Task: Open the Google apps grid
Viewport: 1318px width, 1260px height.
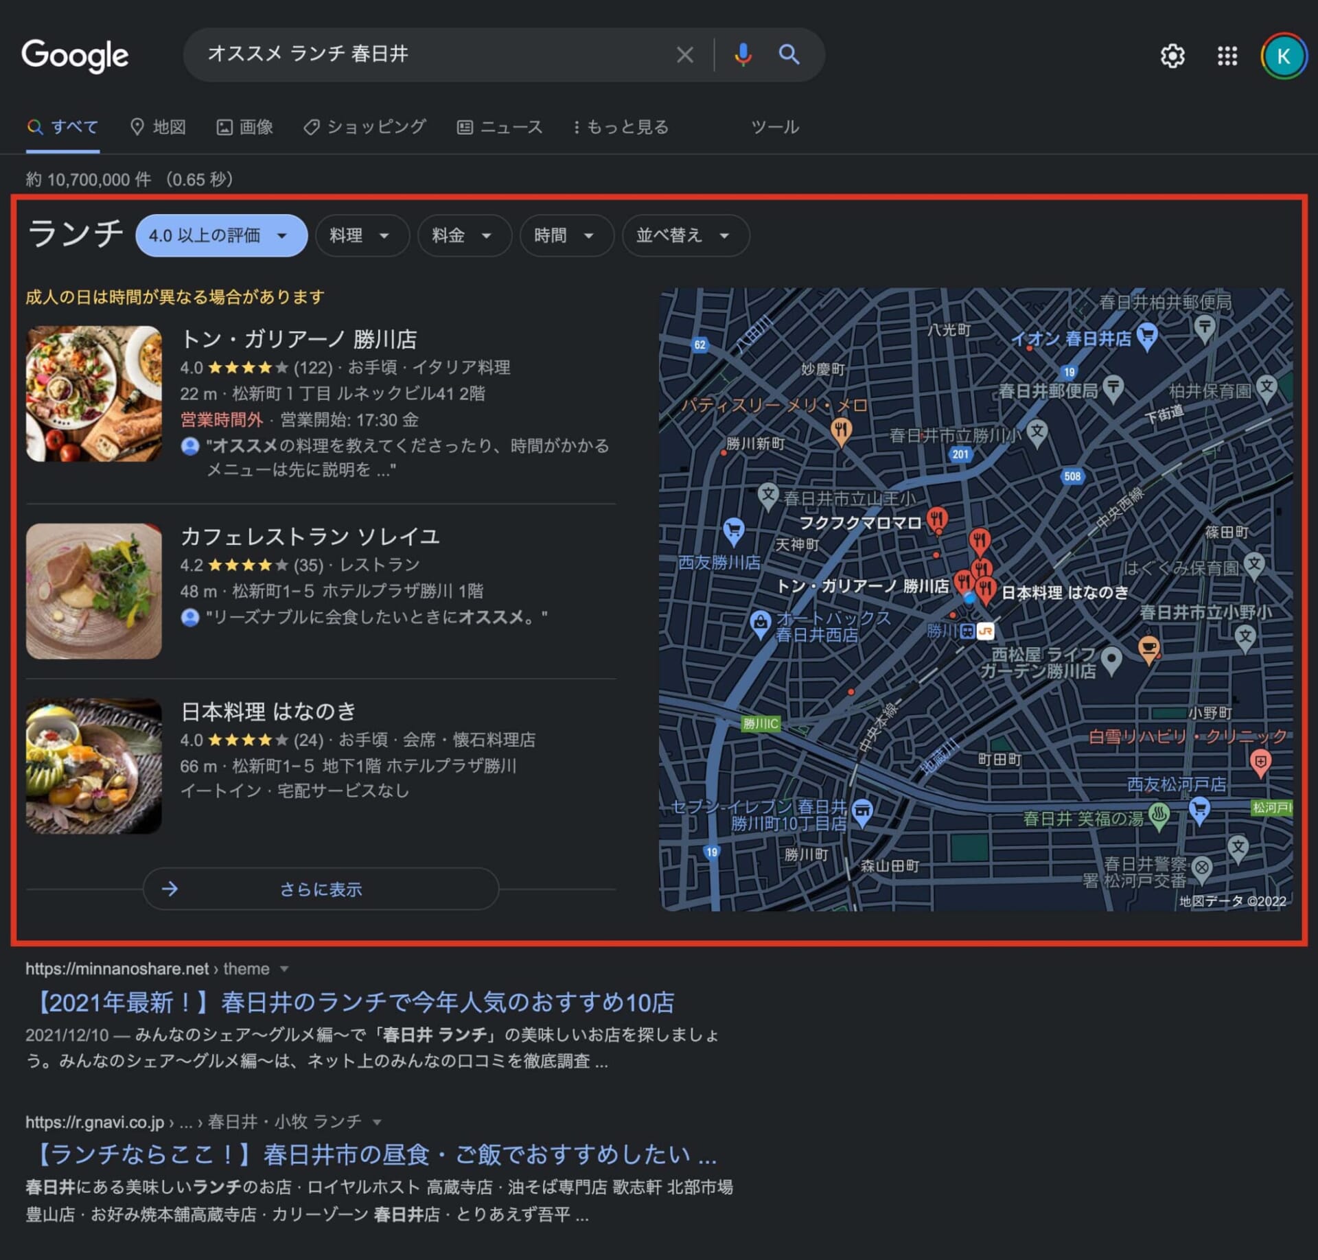Action: (1227, 56)
